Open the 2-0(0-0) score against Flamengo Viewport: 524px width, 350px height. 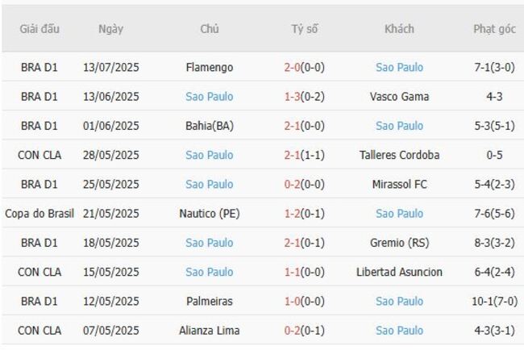coord(305,68)
